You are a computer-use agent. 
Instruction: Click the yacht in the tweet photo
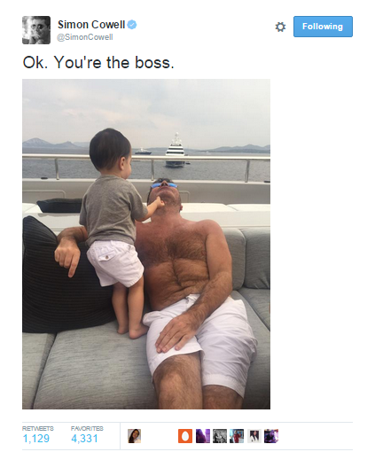pos(176,150)
